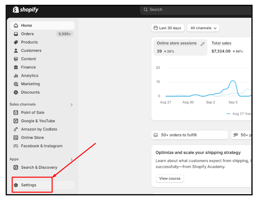
Task: Click the View course button
Action: point(170,179)
